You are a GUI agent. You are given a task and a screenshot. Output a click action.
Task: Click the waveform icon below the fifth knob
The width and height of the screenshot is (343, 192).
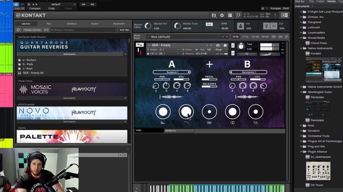click(x=256, y=123)
